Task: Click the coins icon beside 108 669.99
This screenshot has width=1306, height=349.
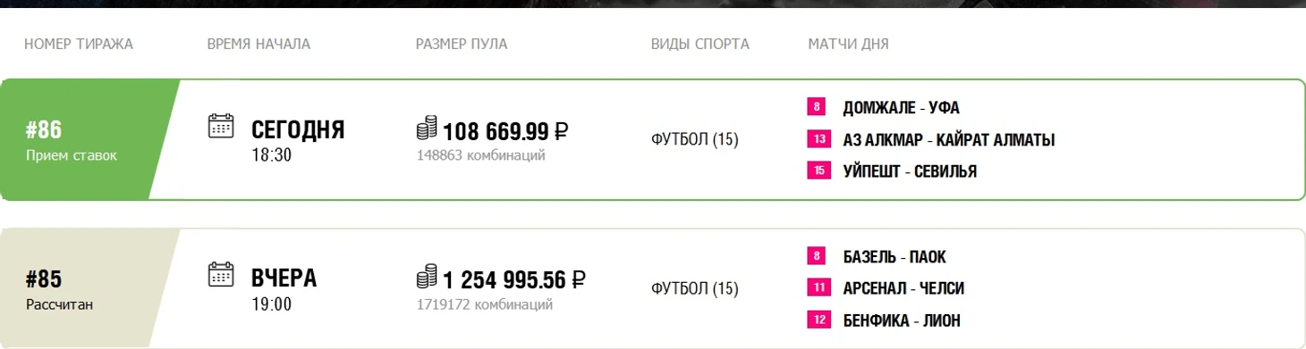Action: tap(427, 128)
